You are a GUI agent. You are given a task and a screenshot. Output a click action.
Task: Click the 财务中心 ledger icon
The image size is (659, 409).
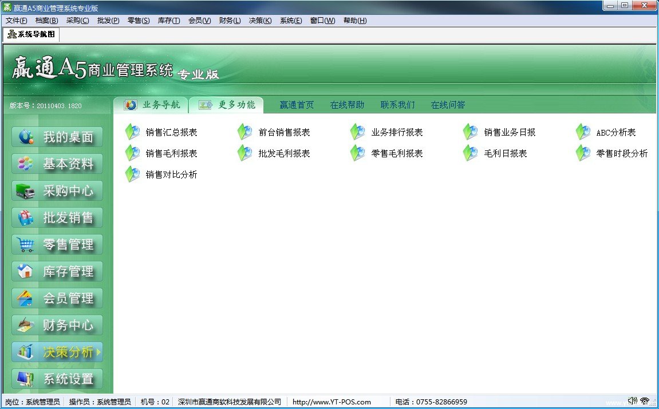pyautogui.click(x=26, y=325)
